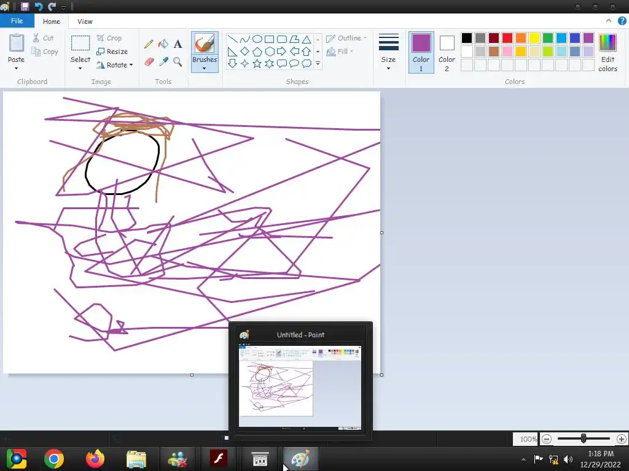Select the Fill with color bucket tool
Screen dimensions: 629x471
click(163, 44)
